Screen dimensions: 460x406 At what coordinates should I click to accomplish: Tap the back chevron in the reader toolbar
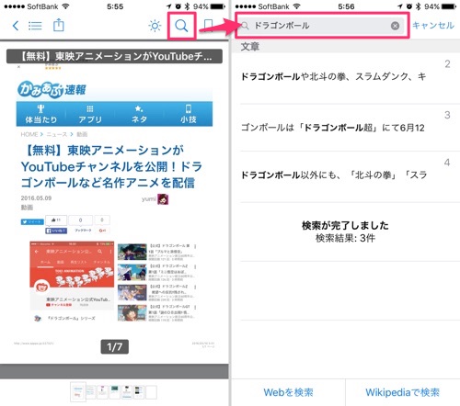point(16,26)
